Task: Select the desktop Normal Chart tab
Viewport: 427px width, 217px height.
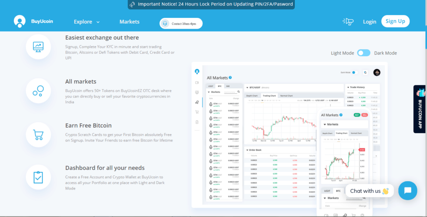Action: tap(286, 96)
